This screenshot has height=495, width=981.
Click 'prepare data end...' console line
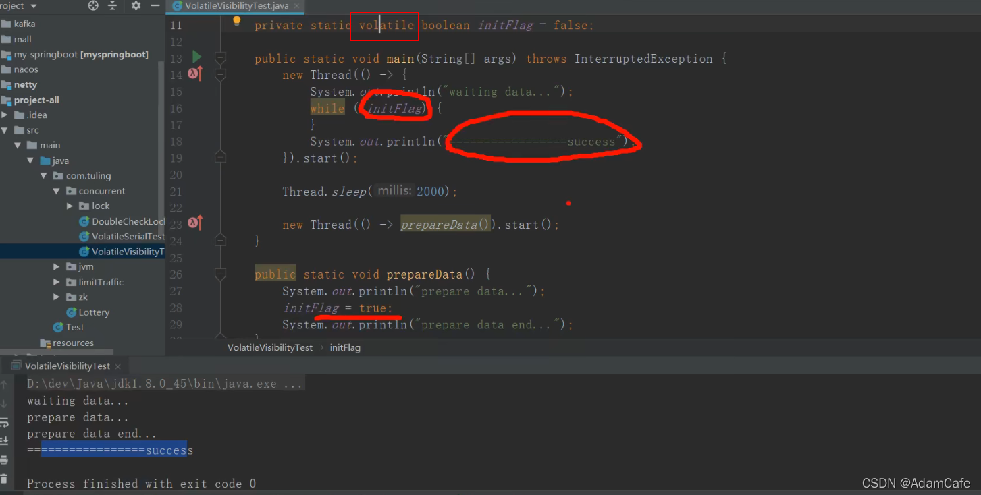92,434
